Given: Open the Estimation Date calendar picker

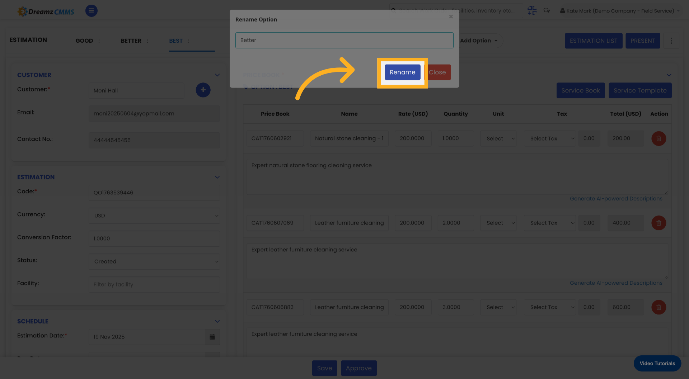Looking at the screenshot, I should coord(212,337).
